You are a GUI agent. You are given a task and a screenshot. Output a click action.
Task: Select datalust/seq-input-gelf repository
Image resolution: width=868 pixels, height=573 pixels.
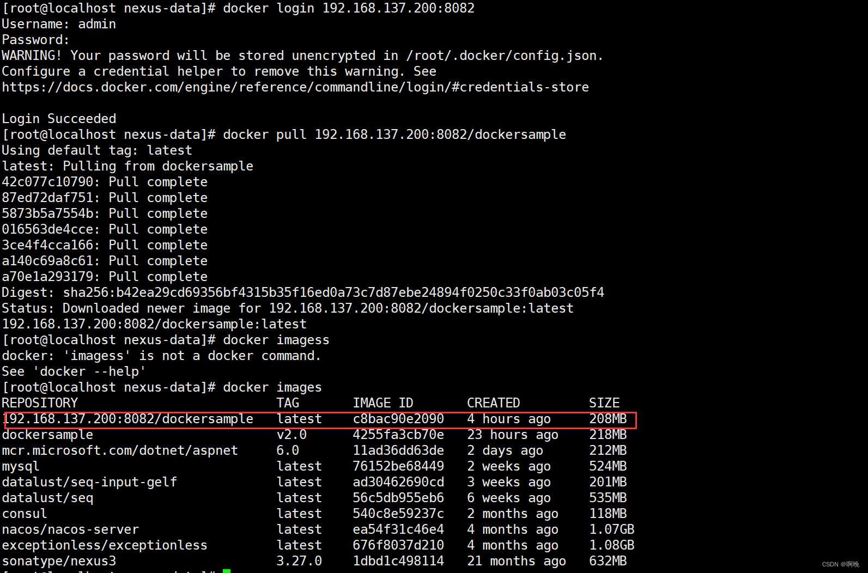tap(89, 482)
